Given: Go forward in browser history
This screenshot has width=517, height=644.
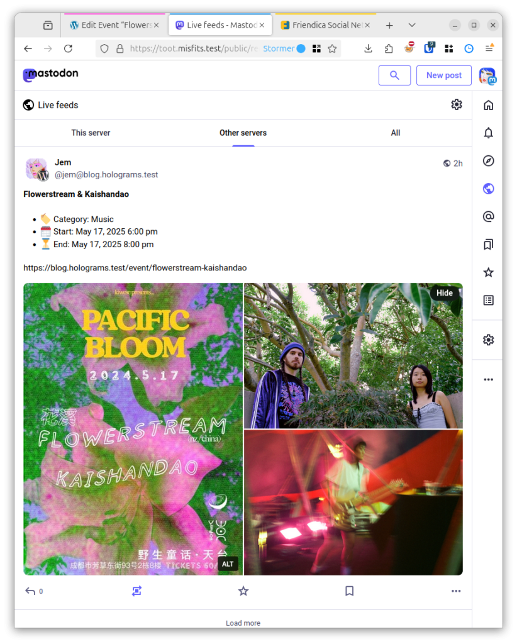Looking at the screenshot, I should (x=48, y=48).
